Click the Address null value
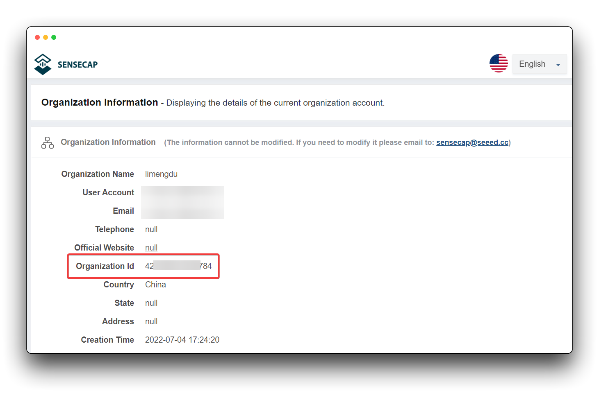 coord(151,321)
